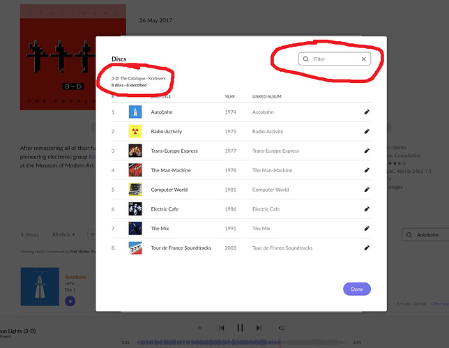Select the Autobahn disc title
The image size is (449, 348).
coord(162,112)
